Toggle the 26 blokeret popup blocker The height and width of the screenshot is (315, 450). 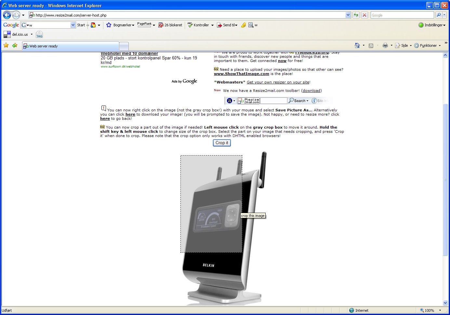click(170, 25)
